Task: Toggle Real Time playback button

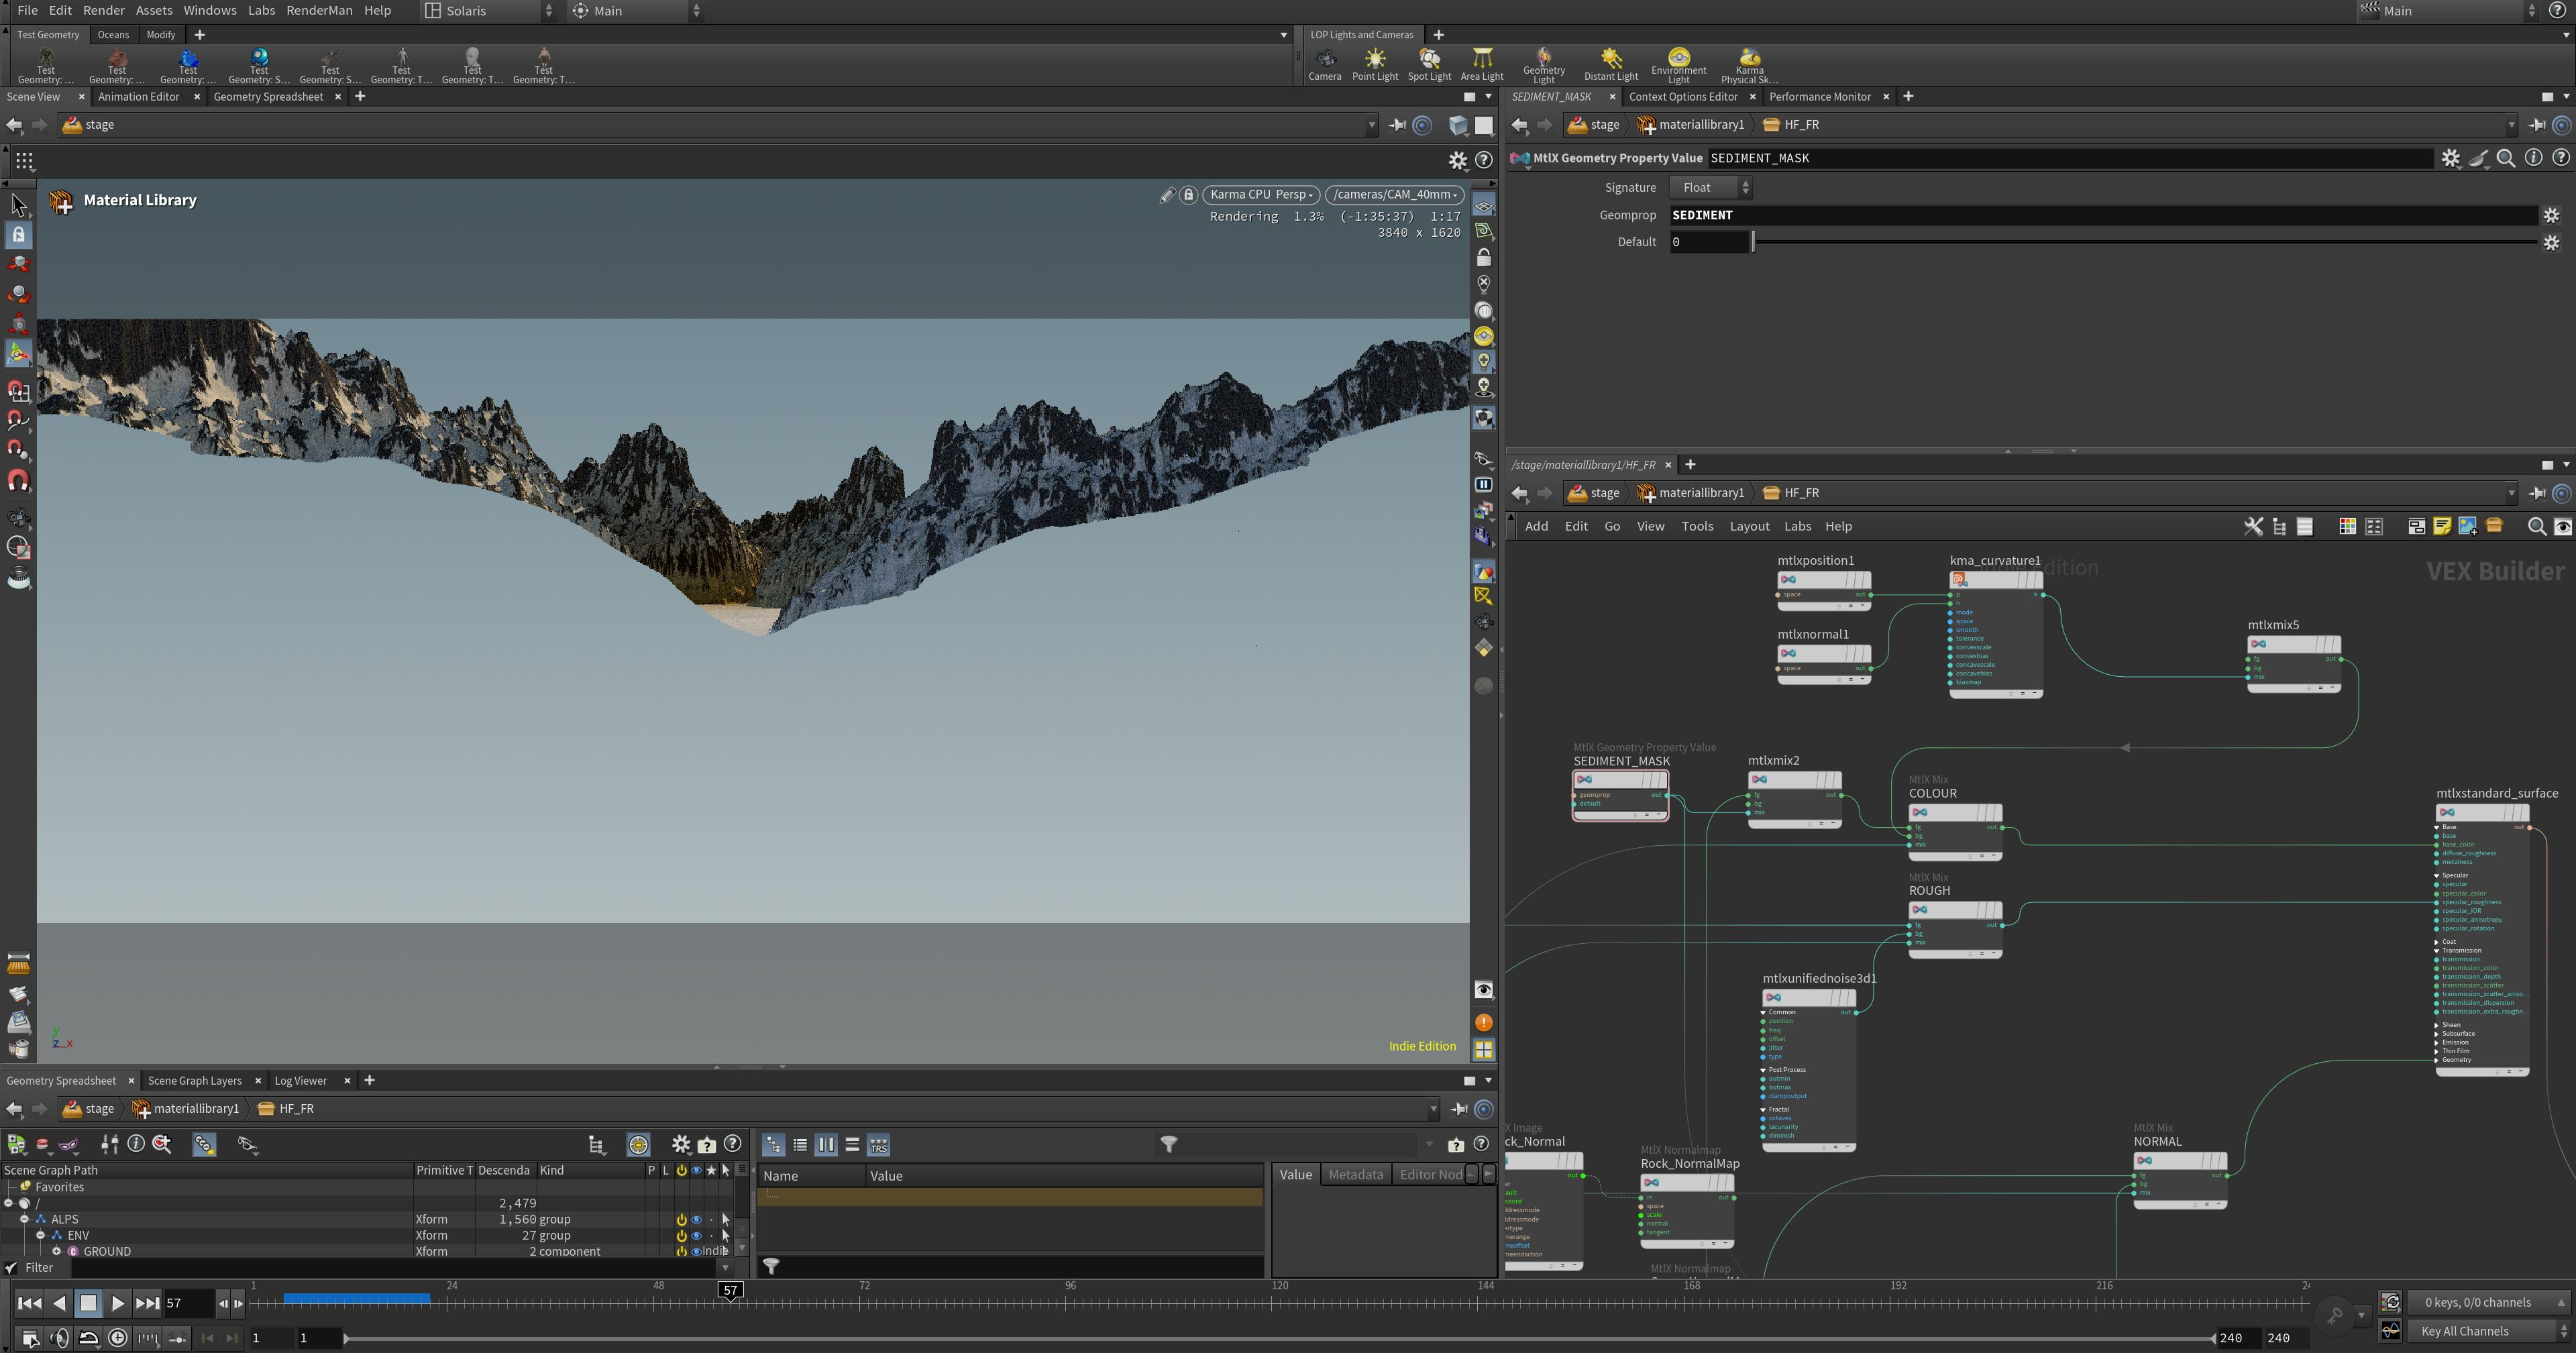Action: pos(117,1338)
